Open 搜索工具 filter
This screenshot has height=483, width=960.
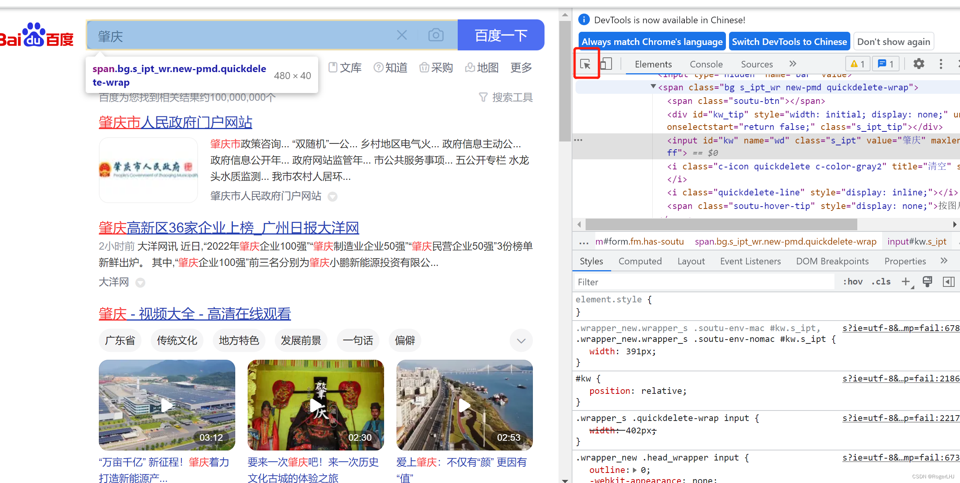click(506, 97)
